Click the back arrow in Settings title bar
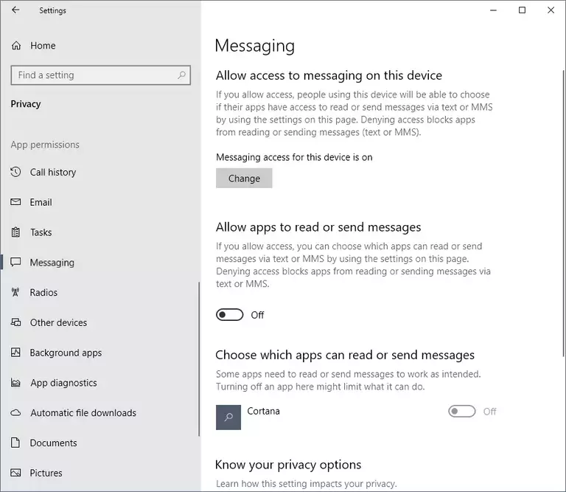The height and width of the screenshot is (492, 566). click(15, 10)
